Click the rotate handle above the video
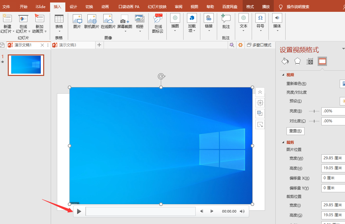This screenshot has height=224, width=345. tap(161, 76)
